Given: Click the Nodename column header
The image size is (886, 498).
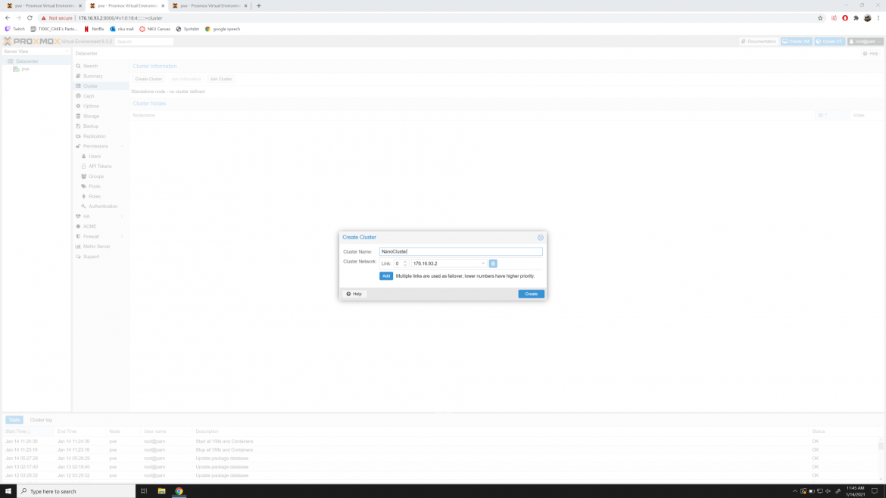Looking at the screenshot, I should point(144,115).
